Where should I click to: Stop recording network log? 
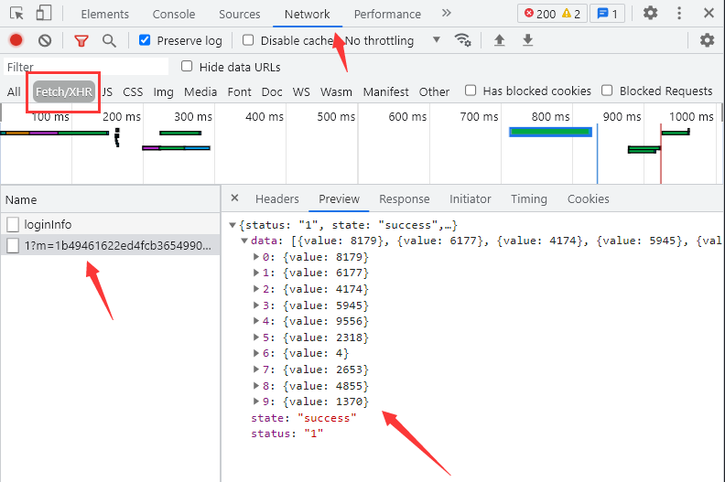(x=16, y=40)
